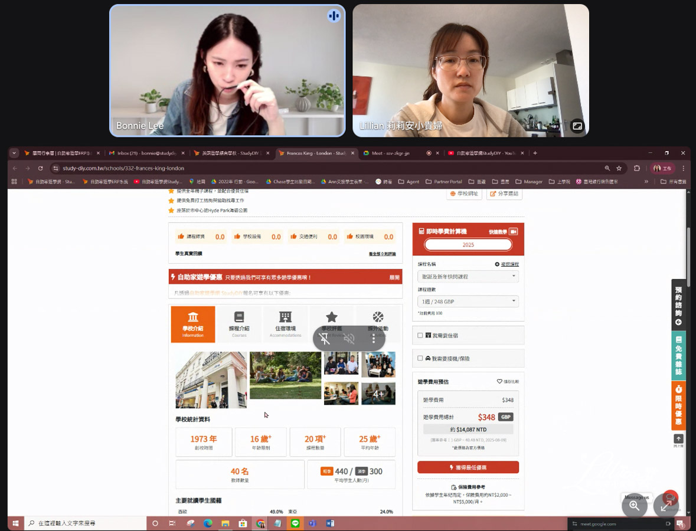The height and width of the screenshot is (531, 696).
Task: Switch to the Frances King - London browser tab
Action: coord(316,153)
